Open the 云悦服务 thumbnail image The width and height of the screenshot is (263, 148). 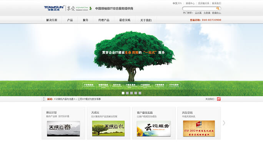point(154,128)
